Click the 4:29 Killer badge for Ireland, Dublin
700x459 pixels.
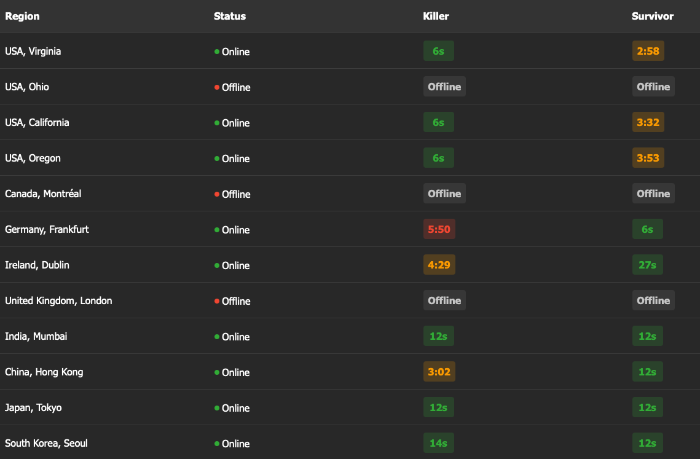[x=439, y=265]
